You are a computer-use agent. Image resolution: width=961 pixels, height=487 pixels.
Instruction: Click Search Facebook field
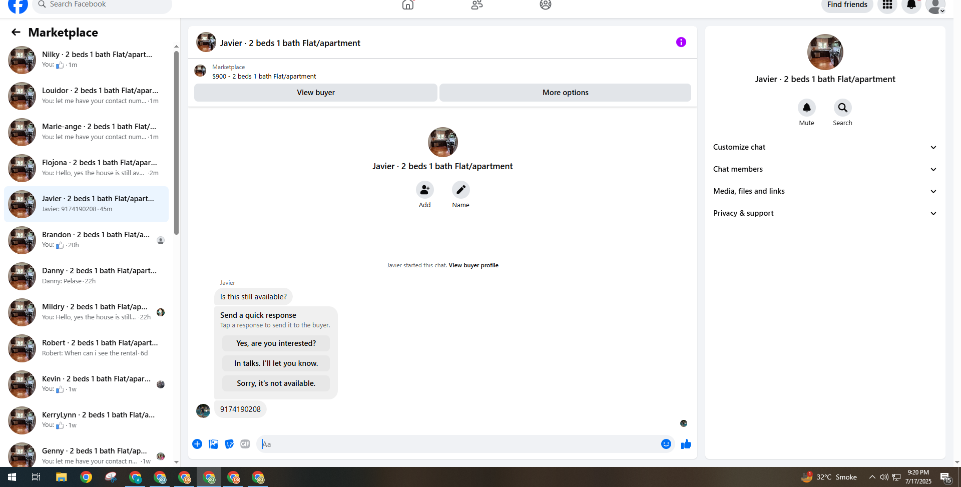102,5
